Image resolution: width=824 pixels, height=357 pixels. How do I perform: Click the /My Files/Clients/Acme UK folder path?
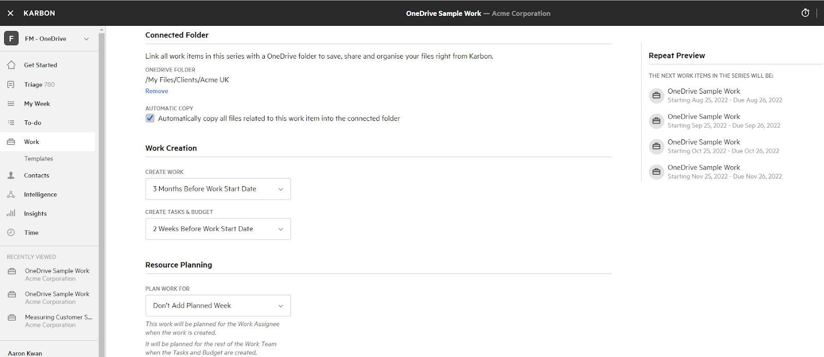[187, 80]
